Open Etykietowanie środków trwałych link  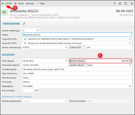tap(17, 97)
